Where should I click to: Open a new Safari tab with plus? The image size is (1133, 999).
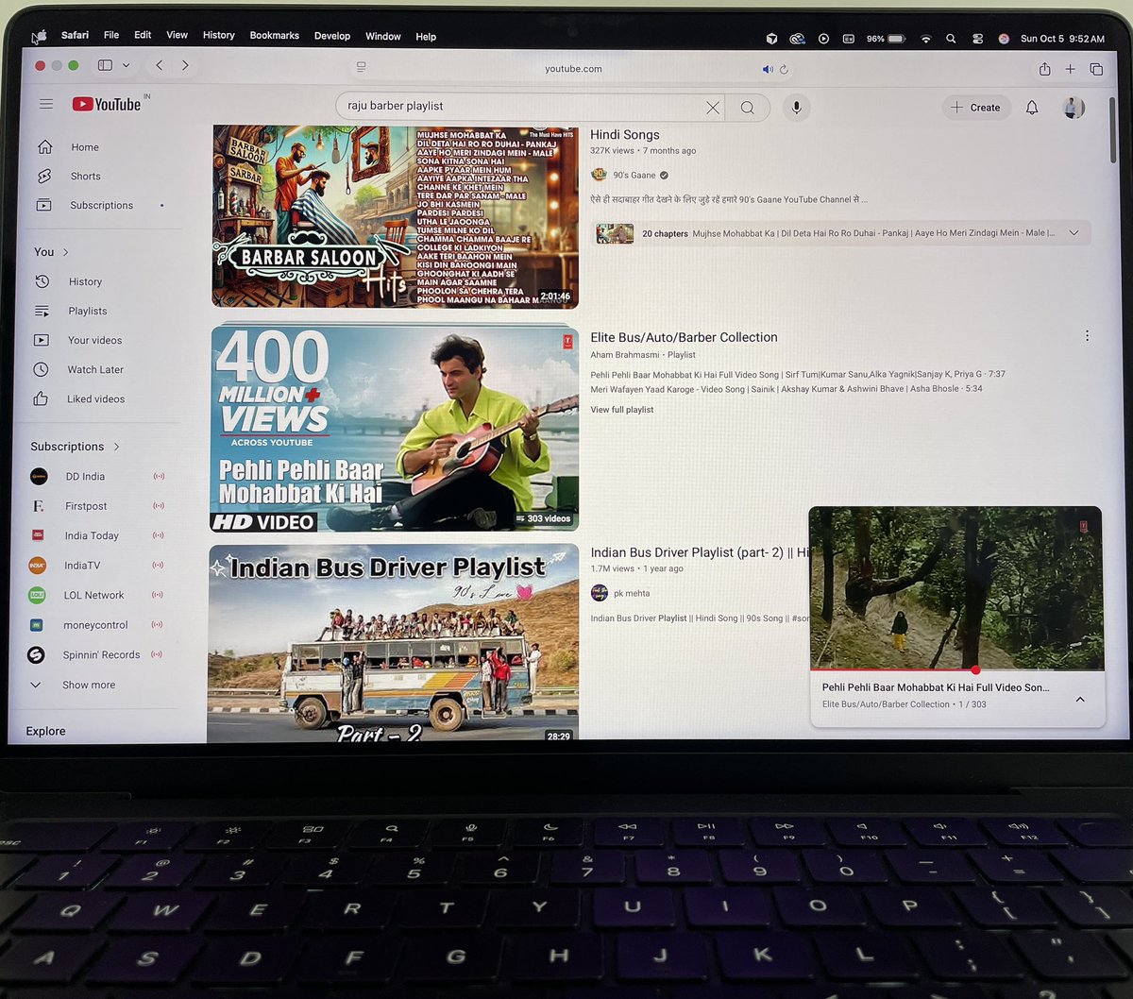[x=1070, y=69]
